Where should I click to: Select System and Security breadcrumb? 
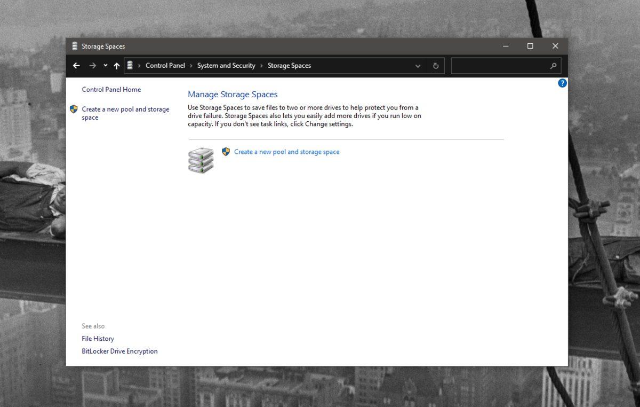226,66
